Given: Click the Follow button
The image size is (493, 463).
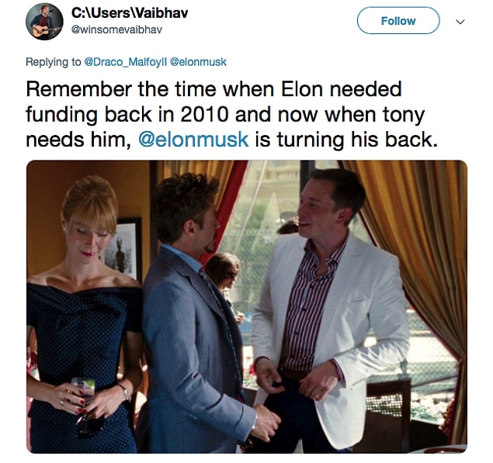Looking at the screenshot, I should (398, 21).
